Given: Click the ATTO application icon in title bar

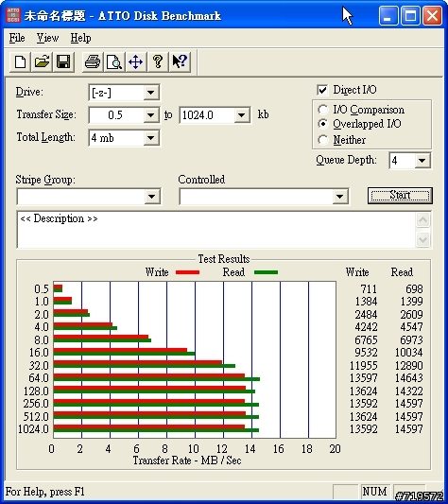Looking at the screenshot, I should pyautogui.click(x=13, y=15).
